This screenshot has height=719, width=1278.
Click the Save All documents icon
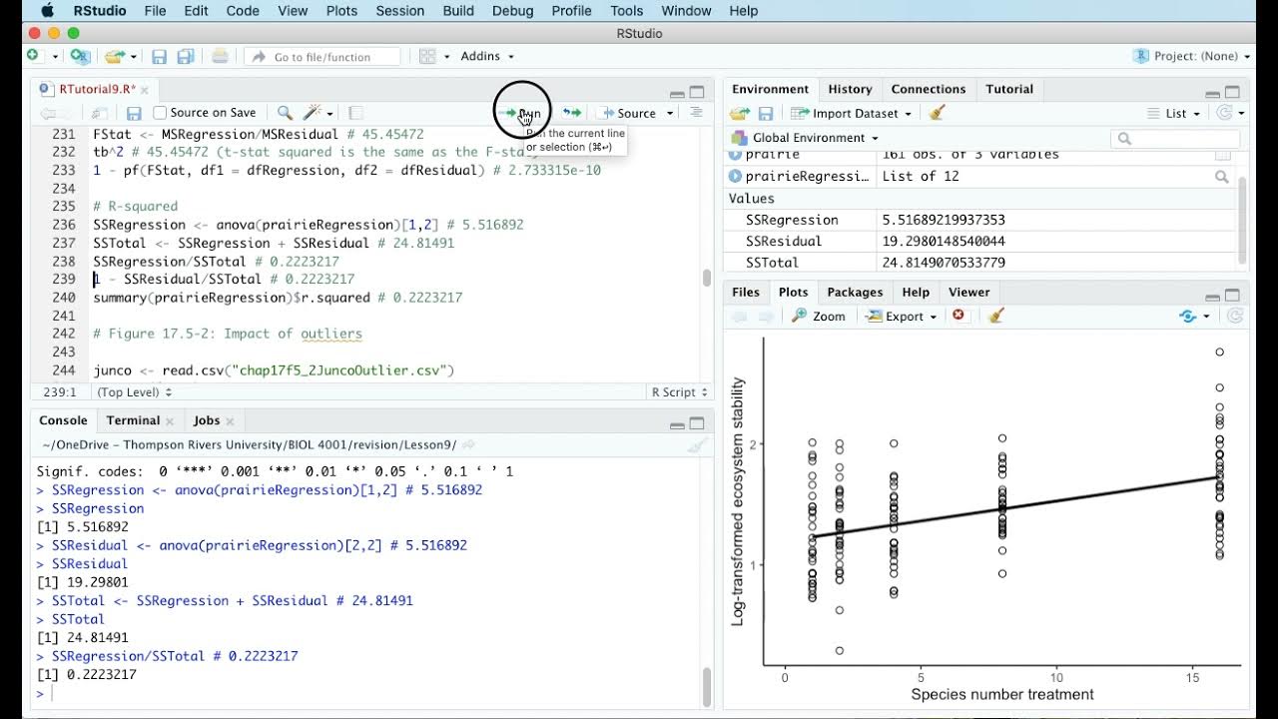pyautogui.click(x=186, y=57)
